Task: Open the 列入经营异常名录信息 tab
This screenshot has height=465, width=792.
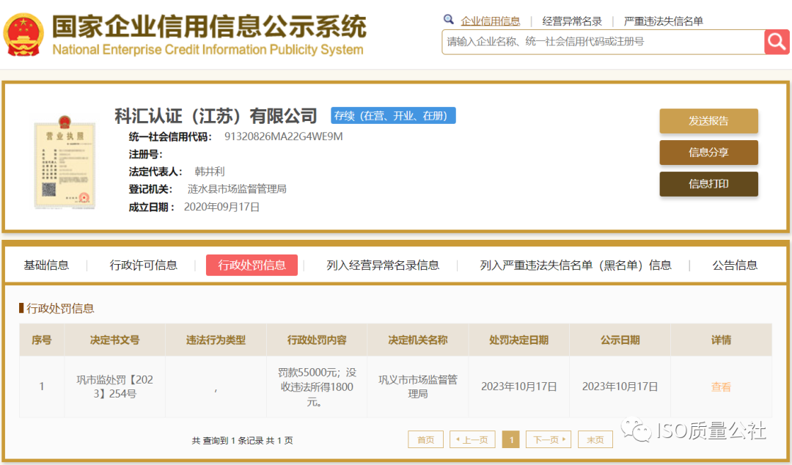Action: click(383, 266)
